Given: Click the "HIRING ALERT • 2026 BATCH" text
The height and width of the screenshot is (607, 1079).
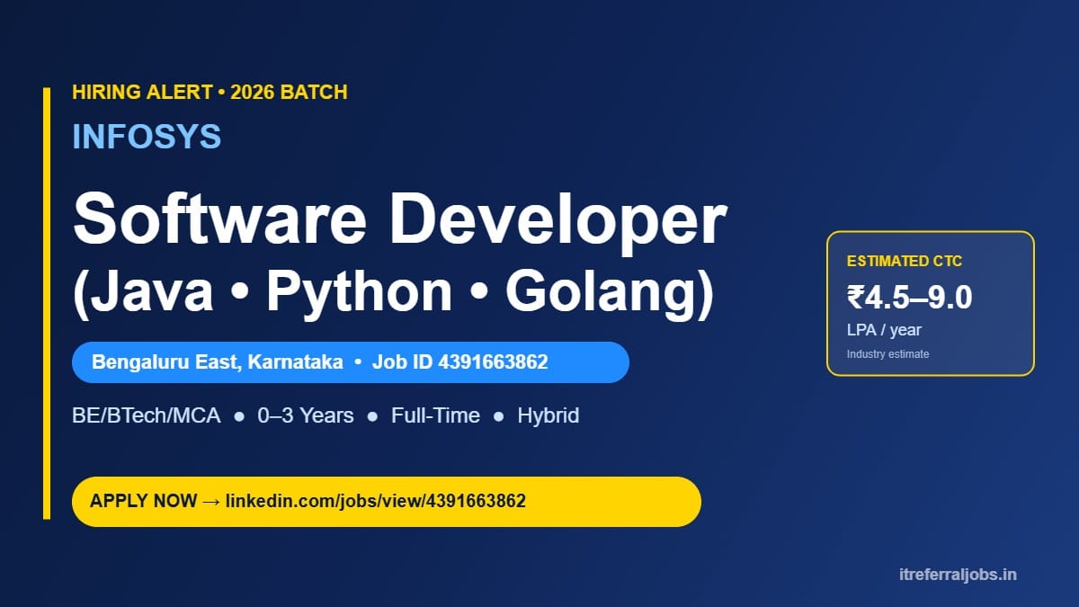Looking at the screenshot, I should click(x=210, y=92).
